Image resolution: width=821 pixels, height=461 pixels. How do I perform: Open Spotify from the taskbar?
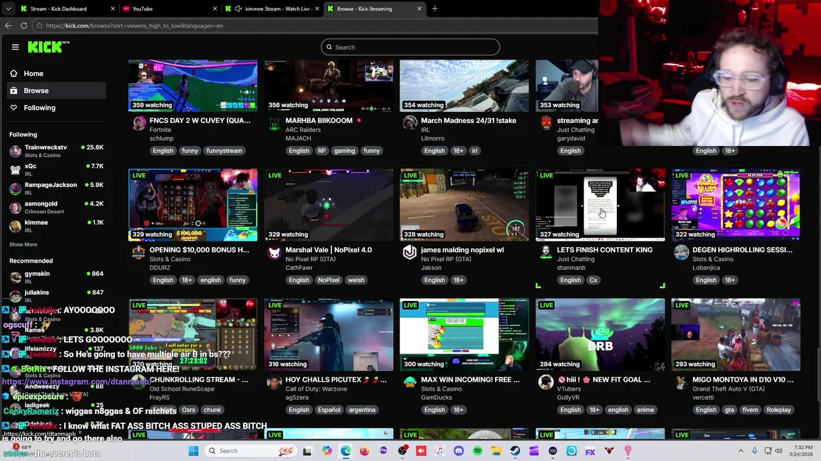pos(477,451)
